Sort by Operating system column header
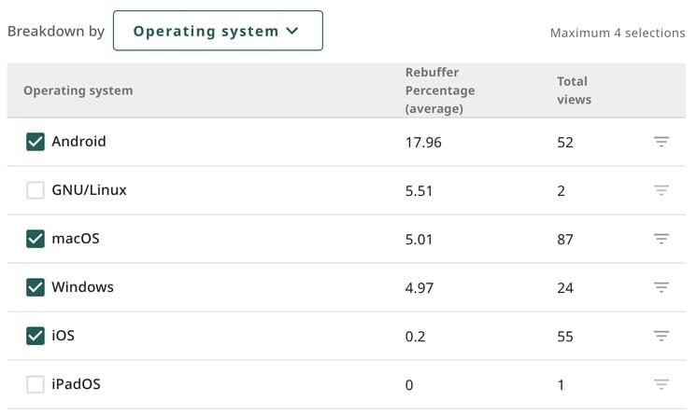This screenshot has height=415, width=697. (x=78, y=90)
